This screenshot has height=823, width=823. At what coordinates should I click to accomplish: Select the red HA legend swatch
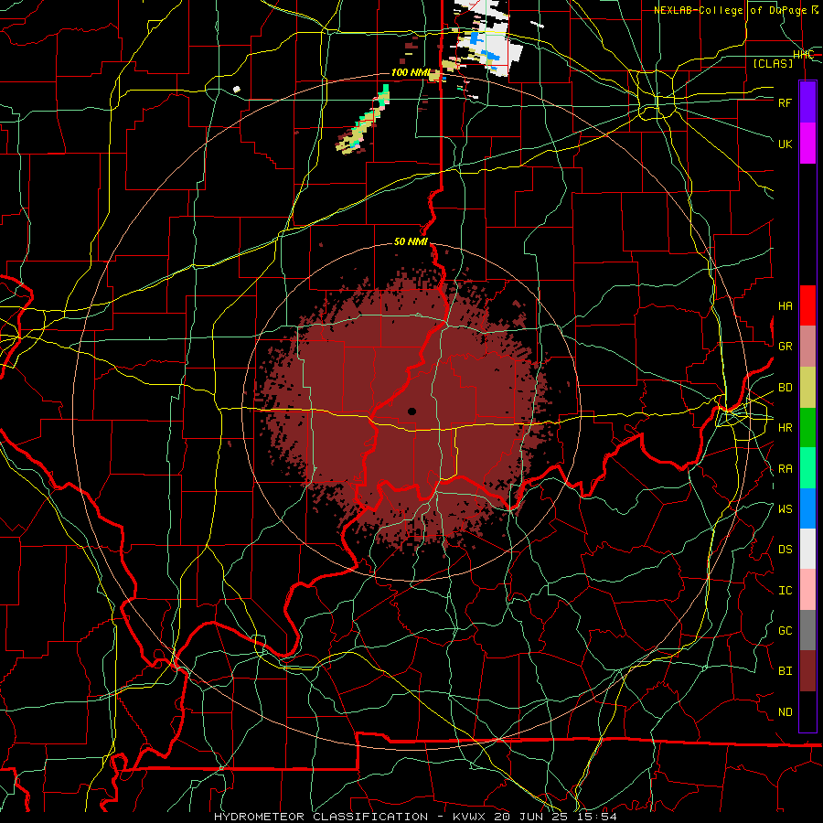tap(807, 305)
